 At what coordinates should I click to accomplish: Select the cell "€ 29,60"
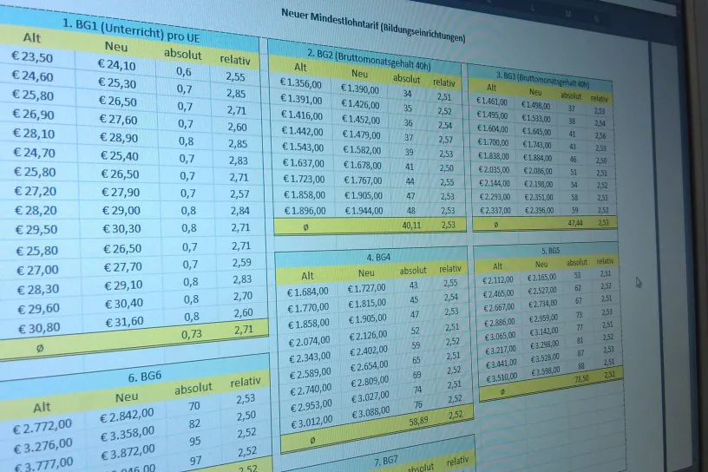pos(39,309)
